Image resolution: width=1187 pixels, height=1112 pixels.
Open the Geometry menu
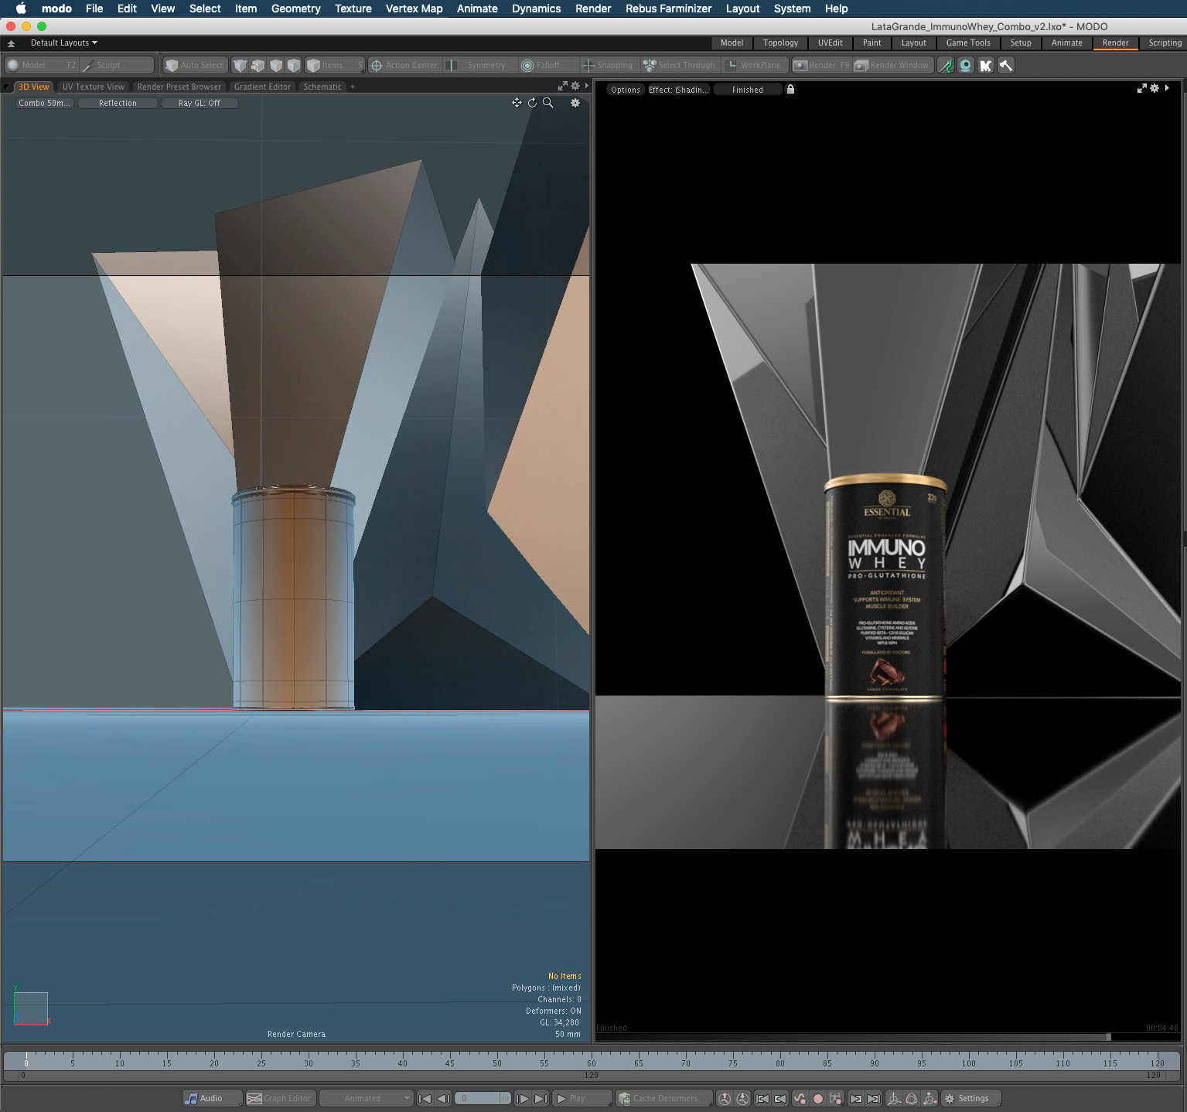pyautogui.click(x=295, y=9)
